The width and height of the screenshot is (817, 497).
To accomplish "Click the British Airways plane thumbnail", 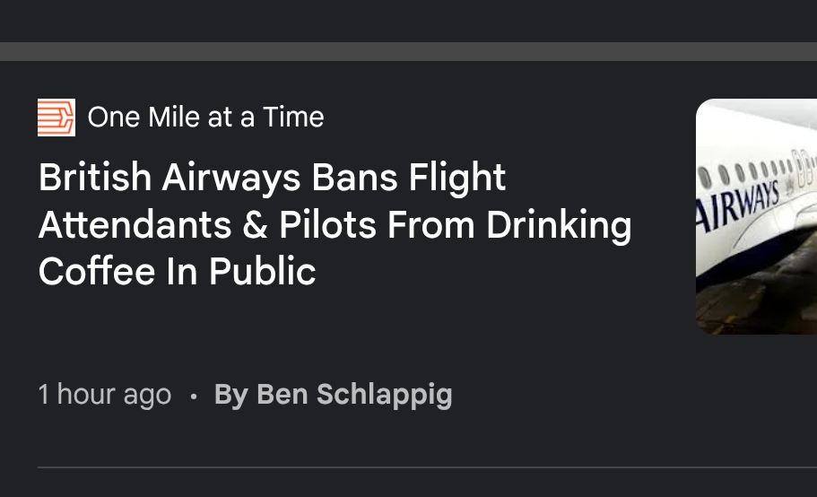I will coord(756,216).
